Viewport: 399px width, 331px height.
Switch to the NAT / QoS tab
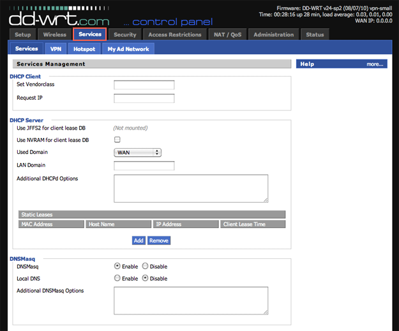[227, 35]
